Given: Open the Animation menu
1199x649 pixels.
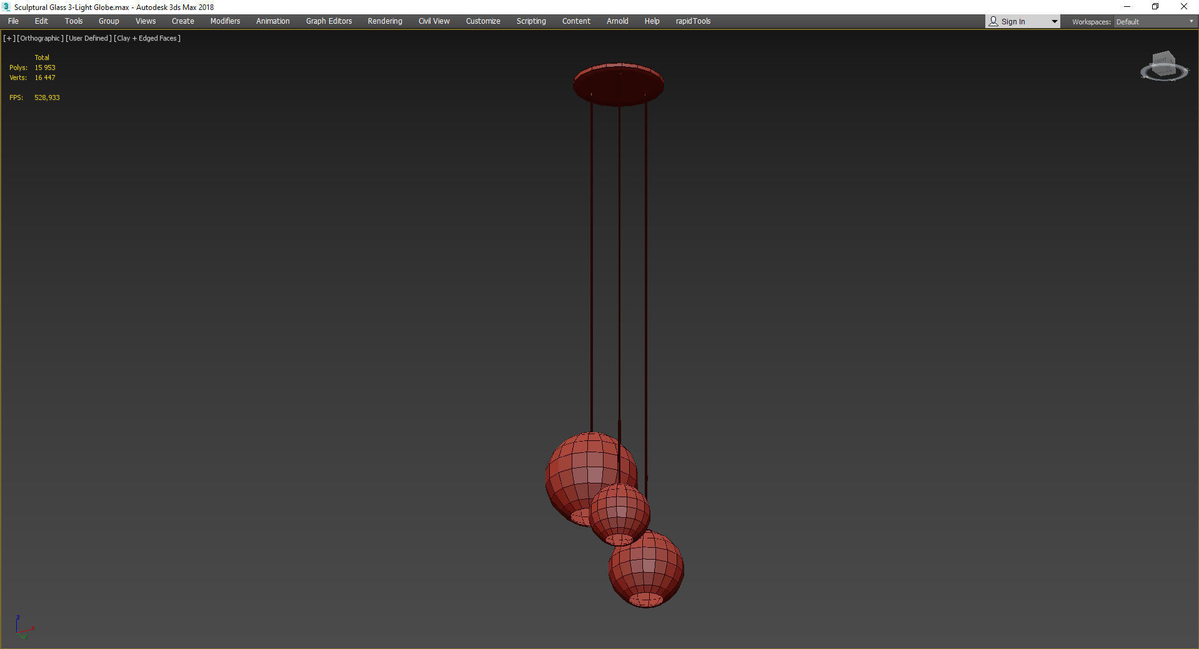Looking at the screenshot, I should coord(273,21).
